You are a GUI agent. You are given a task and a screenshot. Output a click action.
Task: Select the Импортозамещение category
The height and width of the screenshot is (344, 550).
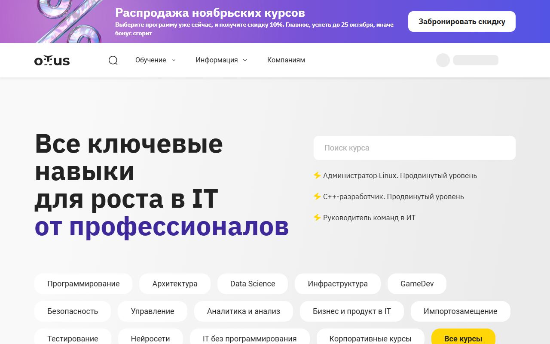coord(461,311)
